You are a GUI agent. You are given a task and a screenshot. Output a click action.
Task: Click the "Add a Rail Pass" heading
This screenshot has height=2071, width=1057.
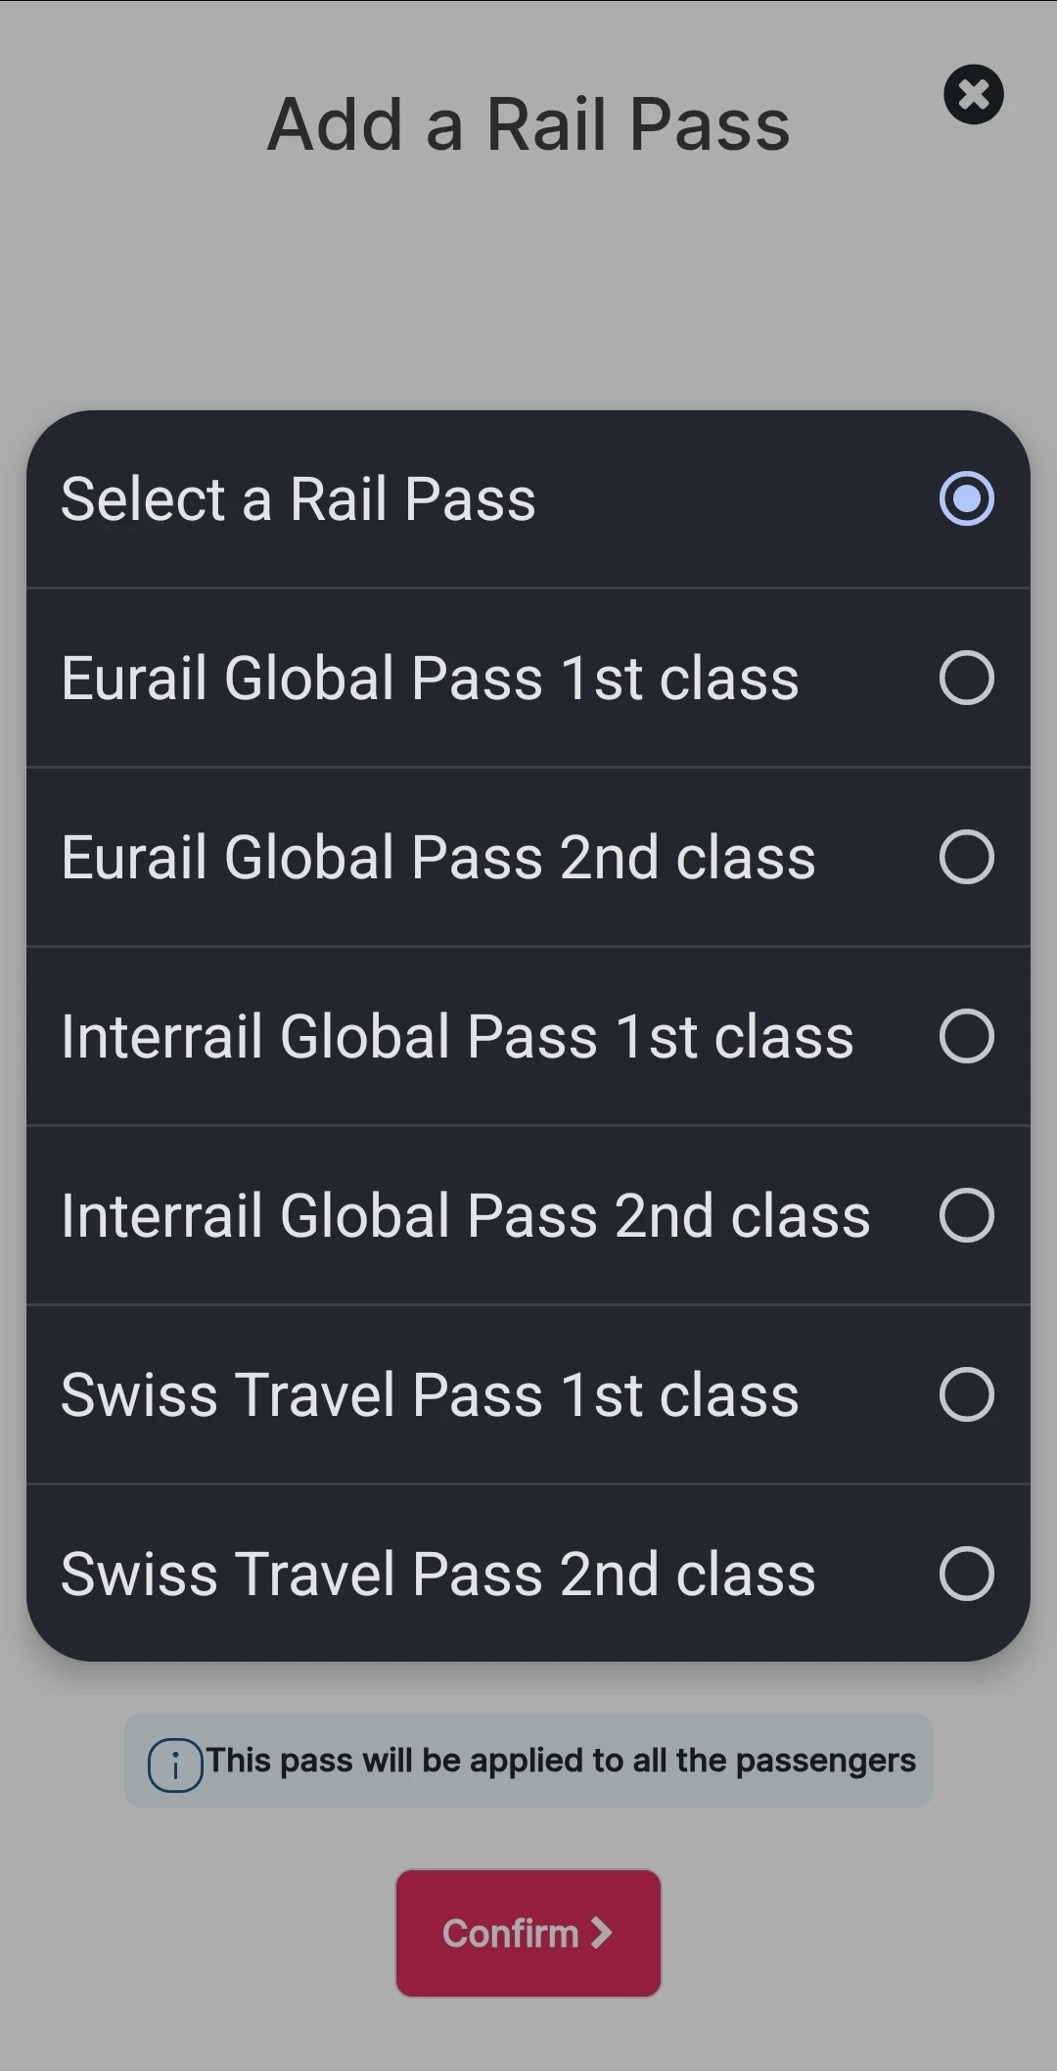[528, 125]
